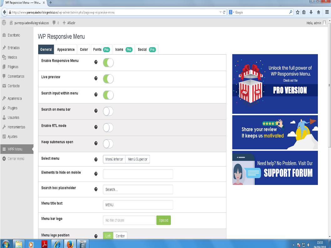Screen dimensions: 331x248
Task: Click the comments bubble icon in admin bar
Action: [54, 22]
